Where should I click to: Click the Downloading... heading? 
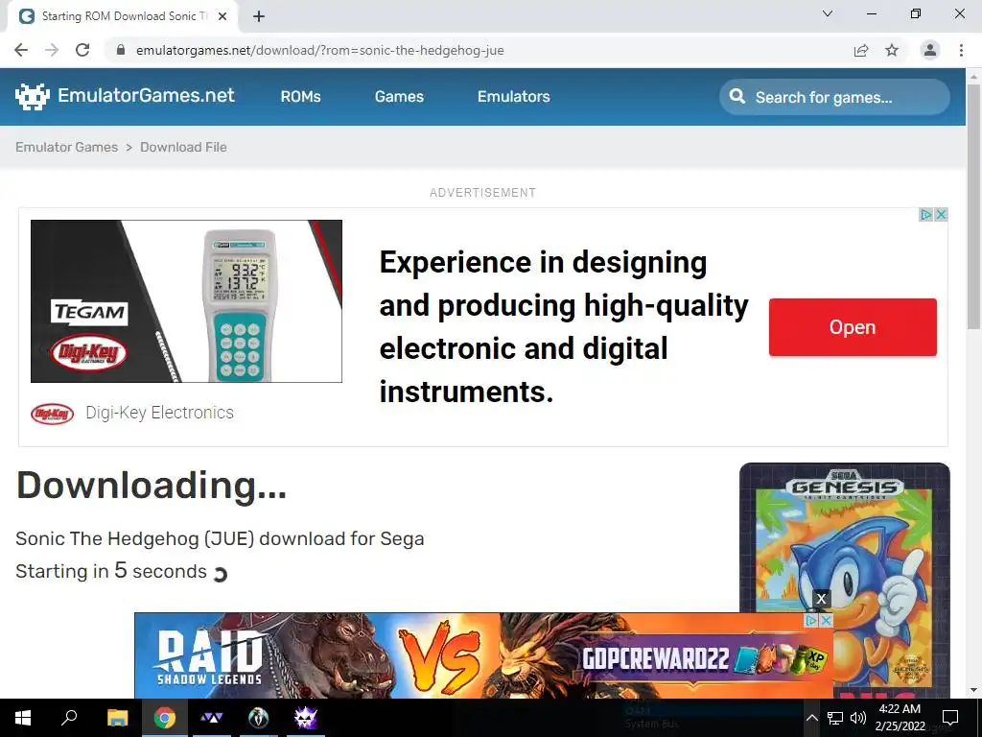click(151, 486)
